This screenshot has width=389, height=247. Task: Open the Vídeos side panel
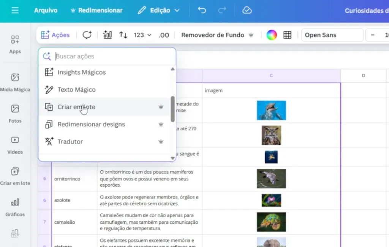pos(15,144)
